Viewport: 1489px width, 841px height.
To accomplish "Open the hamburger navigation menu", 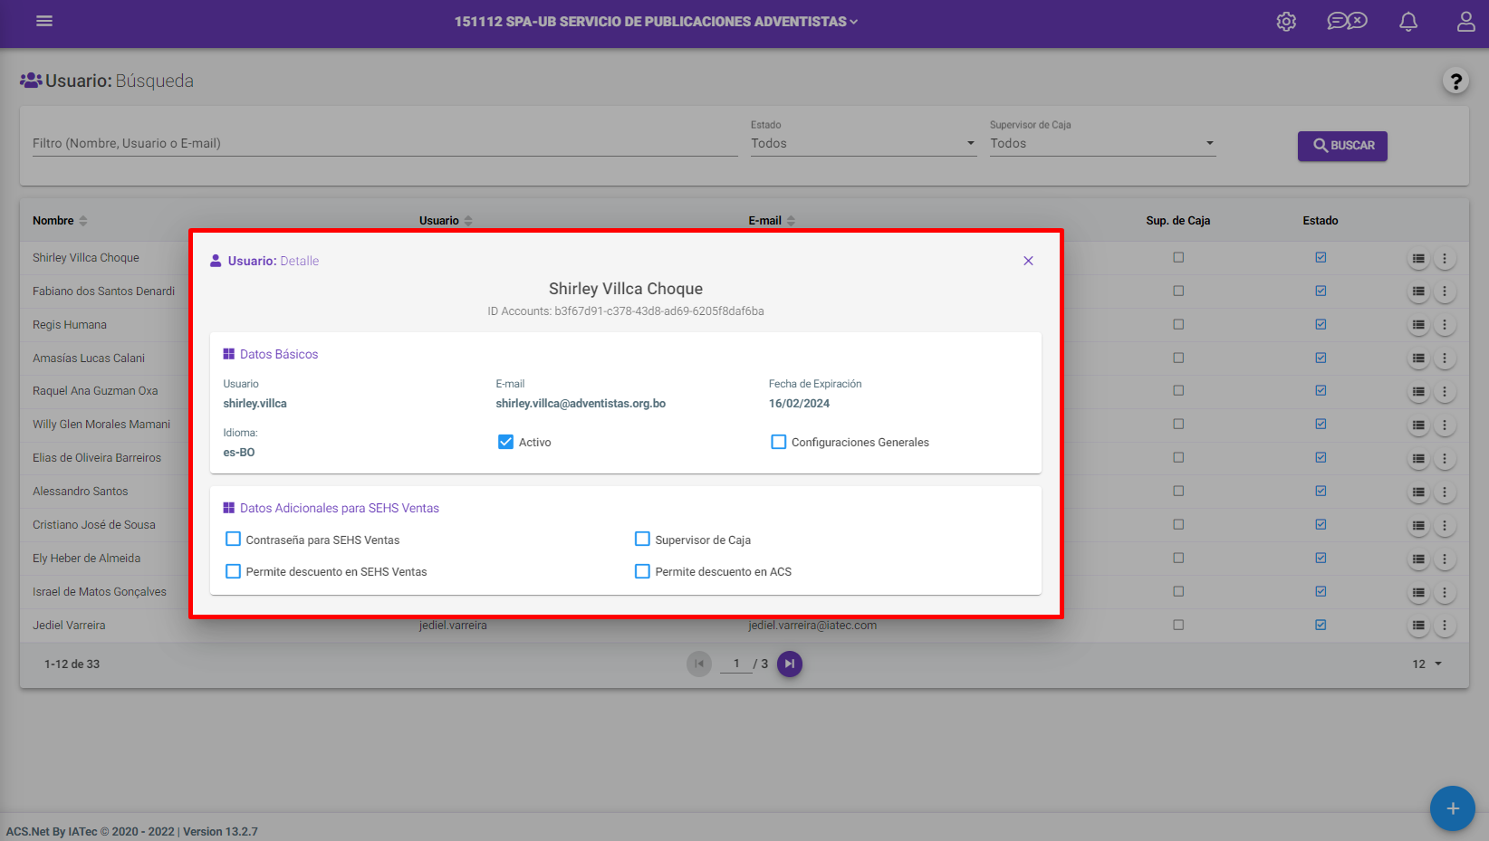I will coord(44,21).
